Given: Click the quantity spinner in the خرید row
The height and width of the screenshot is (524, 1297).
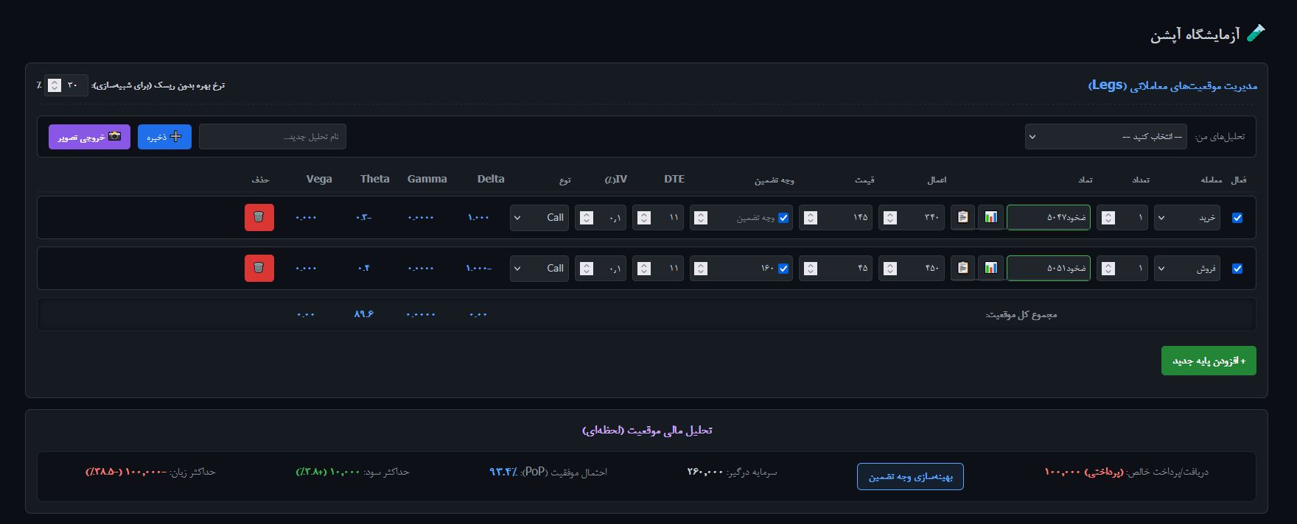Looking at the screenshot, I should pyautogui.click(x=1108, y=218).
